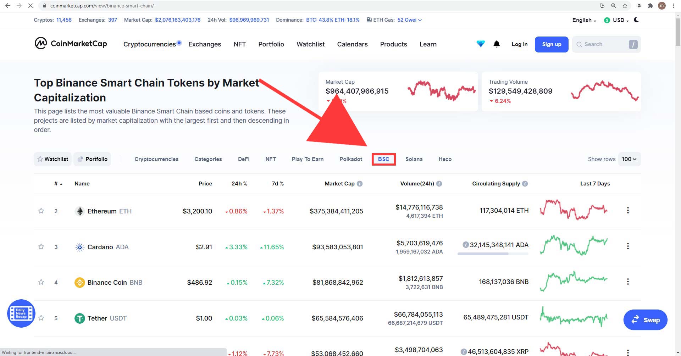This screenshot has width=681, height=356.
Task: Click the Swap button
Action: pos(646,320)
